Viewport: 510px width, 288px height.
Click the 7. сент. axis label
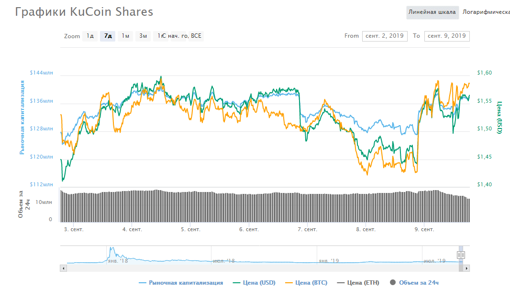point(307,230)
